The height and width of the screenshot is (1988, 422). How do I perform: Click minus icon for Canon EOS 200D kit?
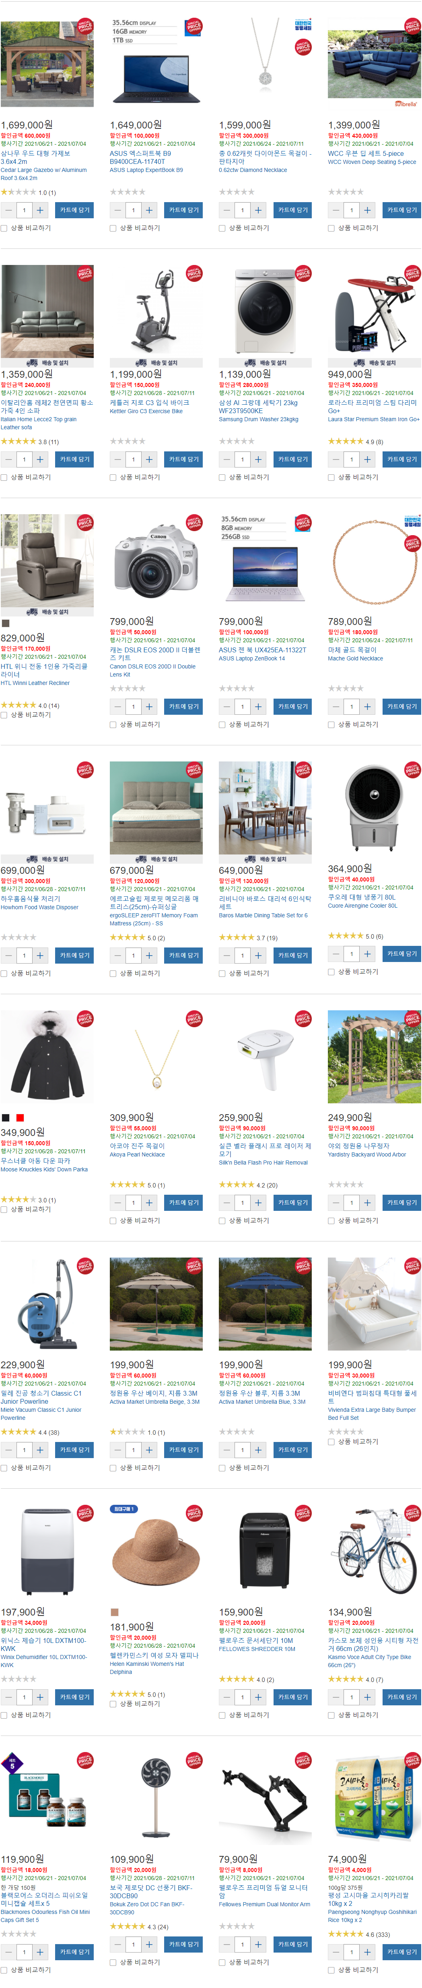(117, 706)
